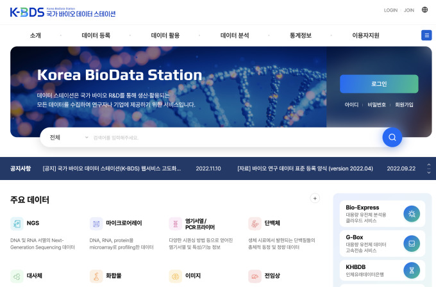The height and width of the screenshot is (287, 436).
Task: Click the 대사체 heading text
Action: click(x=34, y=275)
